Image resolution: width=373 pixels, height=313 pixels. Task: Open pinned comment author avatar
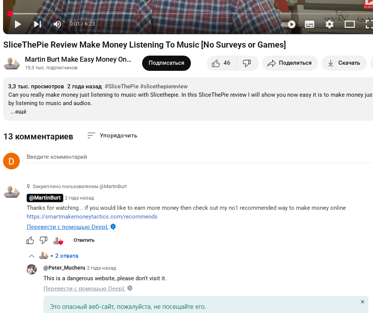click(12, 192)
